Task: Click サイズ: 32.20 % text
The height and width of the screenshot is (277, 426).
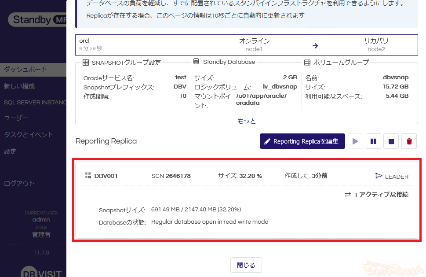Action: 240,176
